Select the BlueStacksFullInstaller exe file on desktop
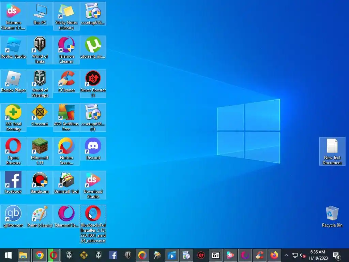The width and height of the screenshot is (349, 262). click(x=93, y=224)
